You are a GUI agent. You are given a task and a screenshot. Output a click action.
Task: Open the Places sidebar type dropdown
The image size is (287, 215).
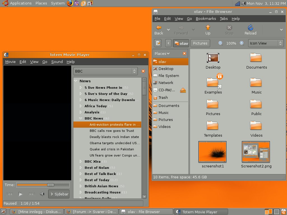tap(162, 53)
